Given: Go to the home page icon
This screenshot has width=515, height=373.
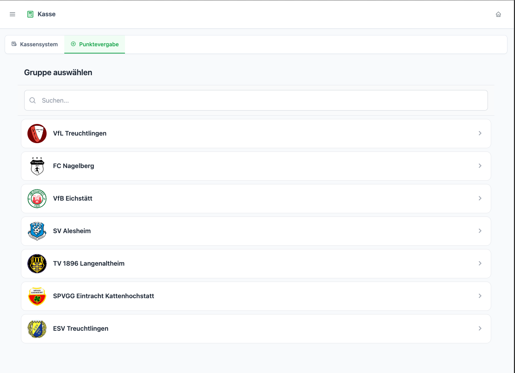Looking at the screenshot, I should (x=498, y=14).
